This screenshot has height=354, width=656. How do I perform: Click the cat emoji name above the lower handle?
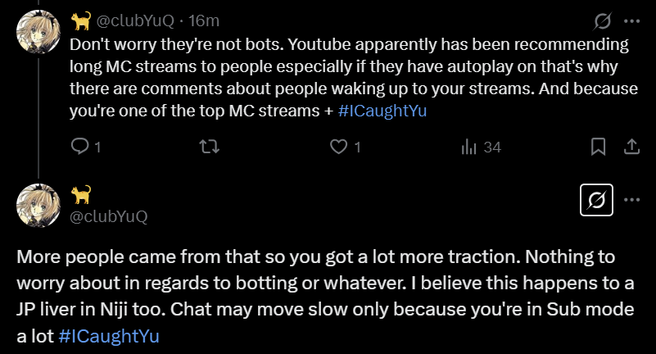click(x=80, y=195)
